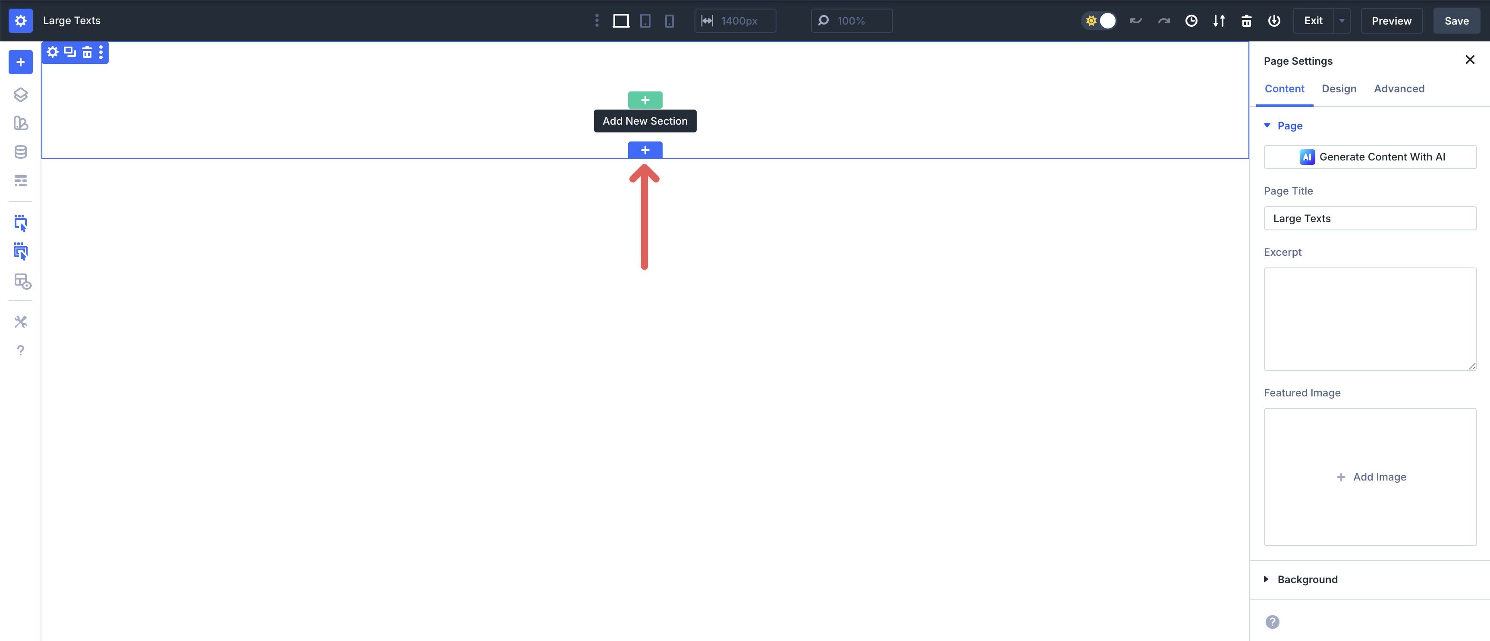Toggle the light/dark mode switch
The height and width of the screenshot is (641, 1490).
pos(1099,20)
